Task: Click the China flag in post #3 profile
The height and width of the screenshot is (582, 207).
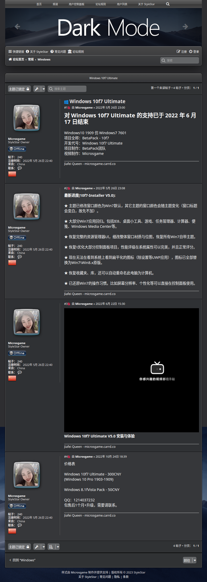Action: tap(12, 378)
